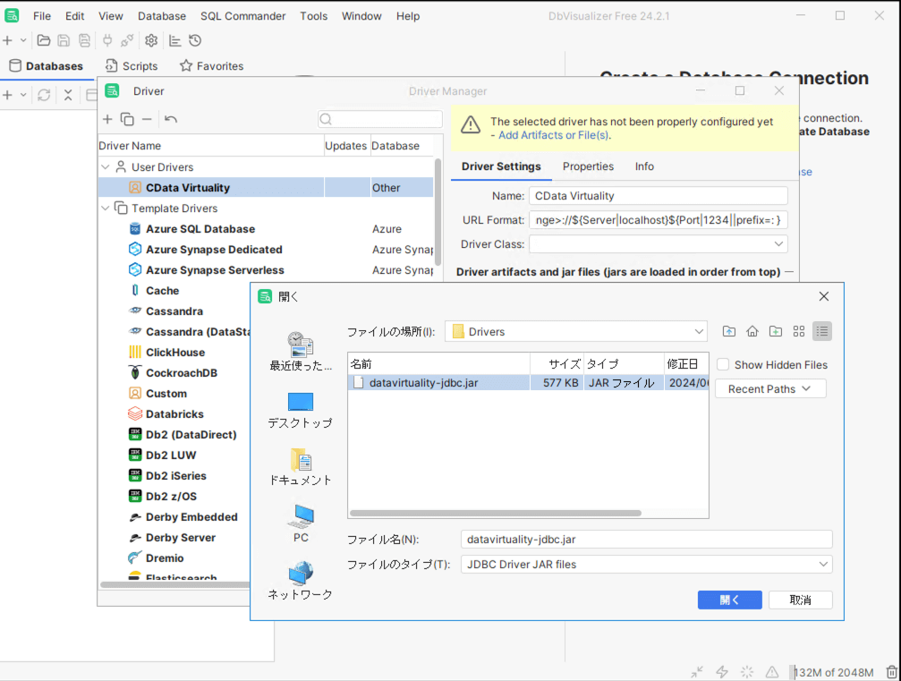
Task: Collapse driver artifacts section with minus
Action: coord(789,272)
